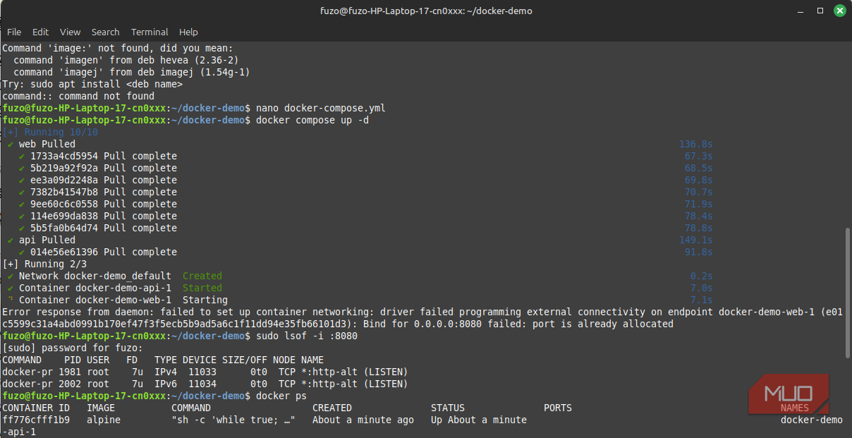Click the '7382b41547b8 Pull complete' row
This screenshot has width=852, height=438.
click(x=98, y=192)
